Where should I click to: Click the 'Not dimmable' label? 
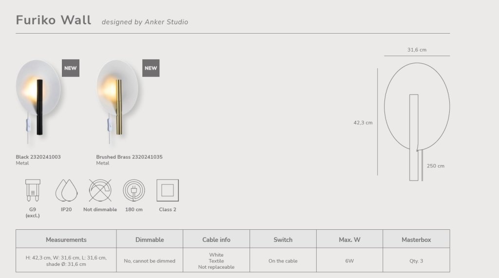(x=100, y=209)
